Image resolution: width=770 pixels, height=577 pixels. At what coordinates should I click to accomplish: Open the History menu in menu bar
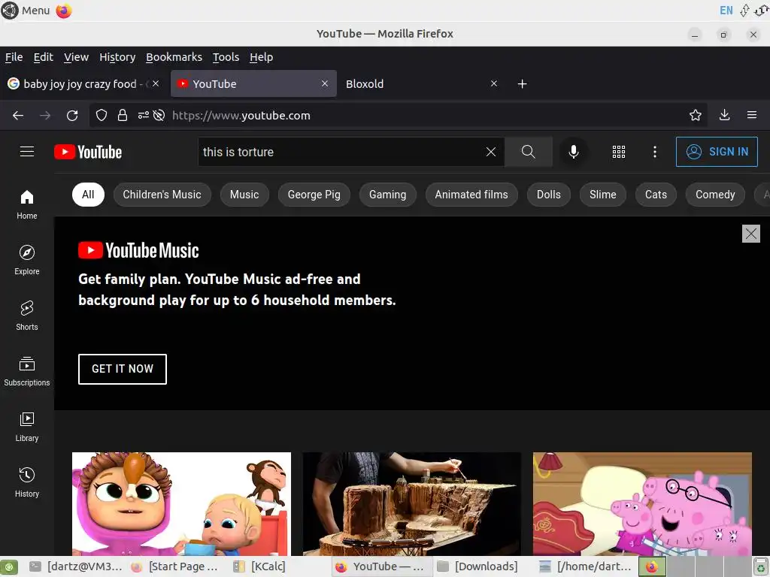pos(117,57)
